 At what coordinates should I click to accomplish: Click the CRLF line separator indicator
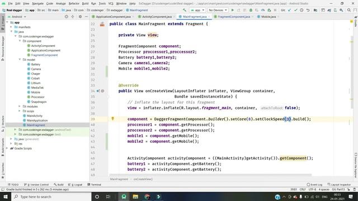pos(303,189)
